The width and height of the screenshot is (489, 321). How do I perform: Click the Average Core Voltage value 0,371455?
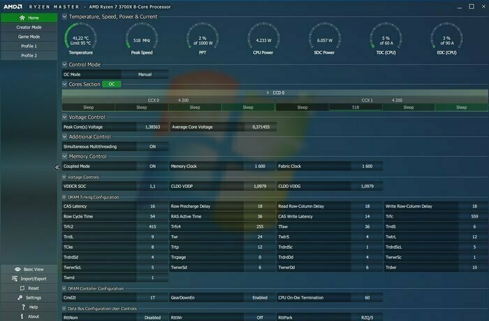(261, 127)
